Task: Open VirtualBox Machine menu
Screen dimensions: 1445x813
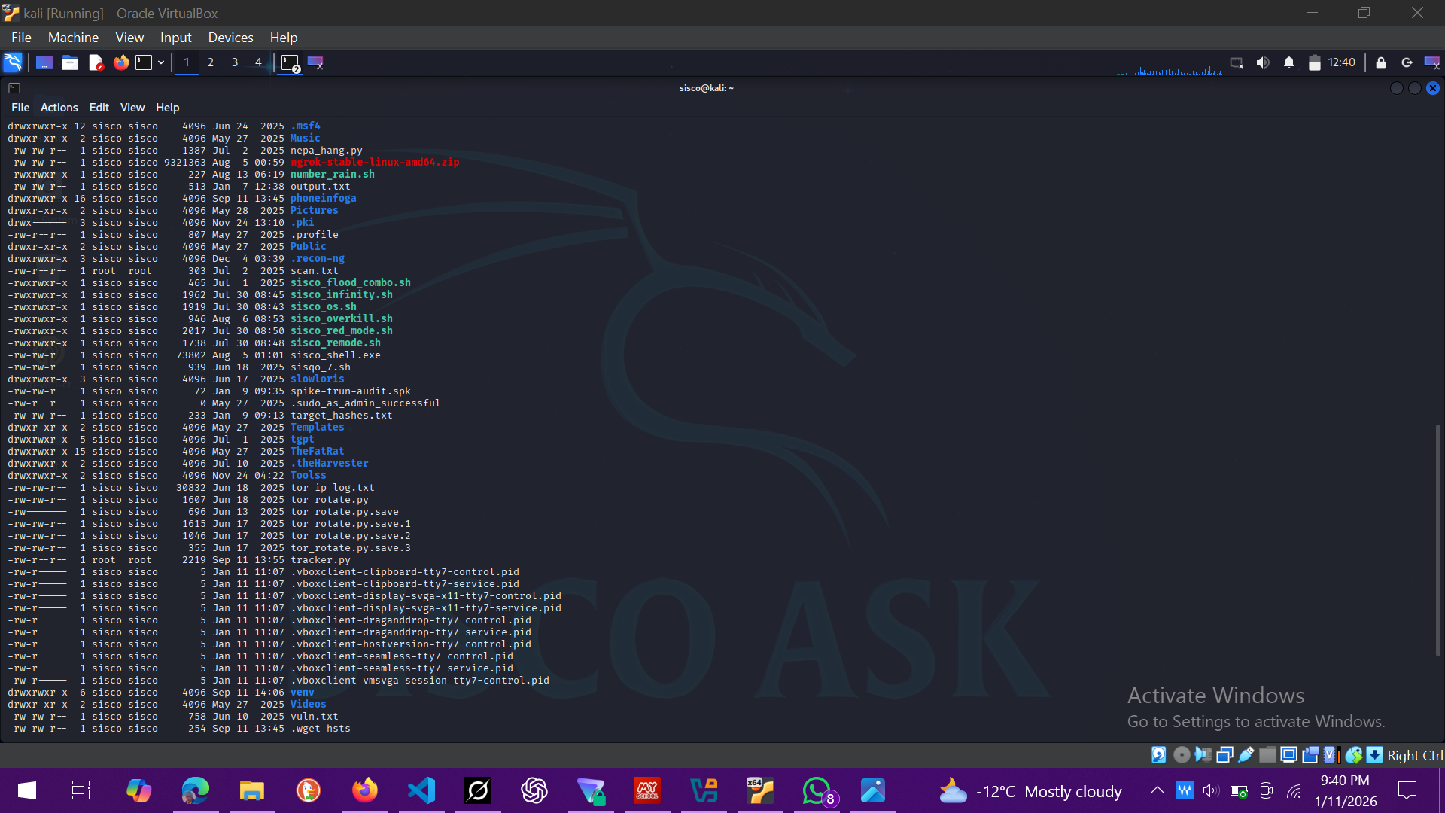Action: coord(73,38)
